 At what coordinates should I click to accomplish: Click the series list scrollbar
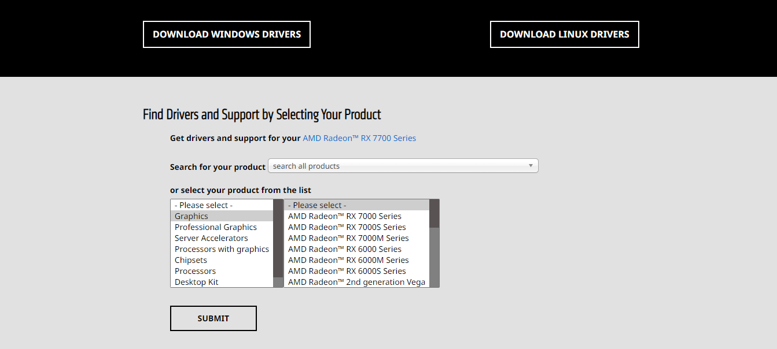(x=434, y=243)
